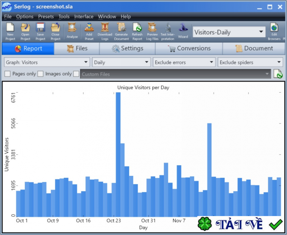Screen dimensions: 287x235
Task: Click the Close Project toolbar icon
Action: pyautogui.click(x=56, y=31)
